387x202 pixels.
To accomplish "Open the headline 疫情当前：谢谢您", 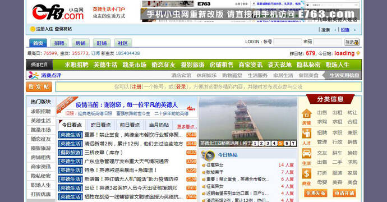I will click(x=127, y=105).
